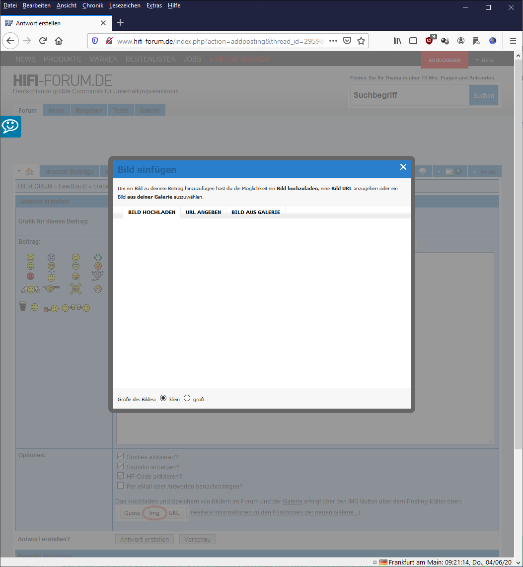This screenshot has height=567, width=523.
Task: Click the globe extension icon
Action: point(493,41)
